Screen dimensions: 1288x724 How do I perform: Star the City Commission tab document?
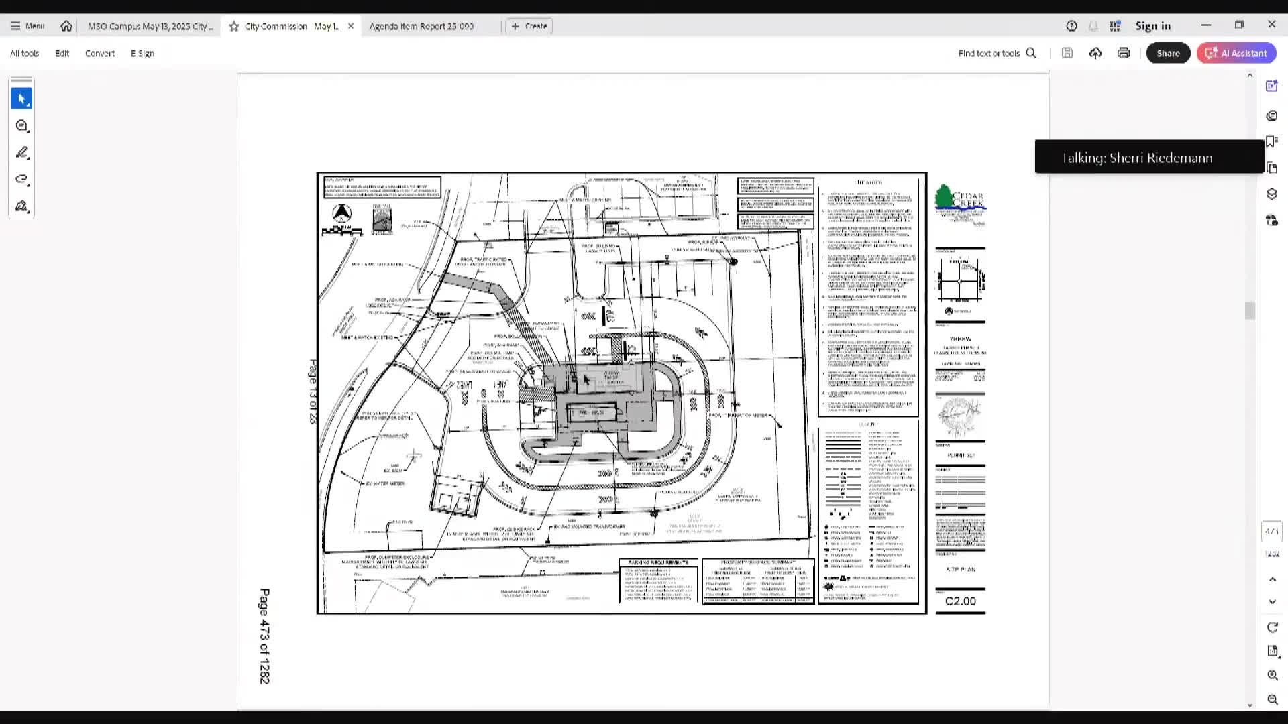(x=233, y=26)
